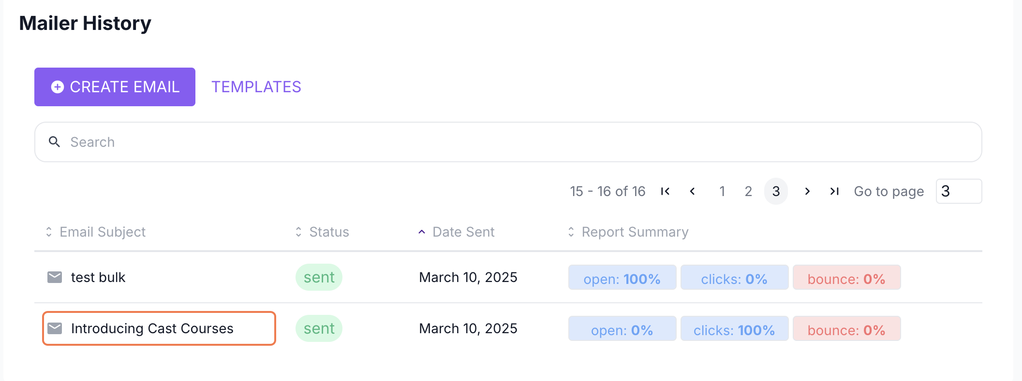Go to the previous page arrow
This screenshot has height=381, width=1022.
(693, 191)
